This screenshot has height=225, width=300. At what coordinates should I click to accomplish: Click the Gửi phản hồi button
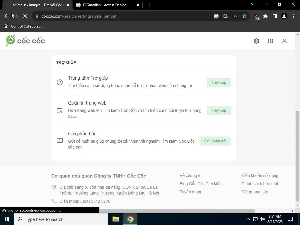[x=215, y=141]
